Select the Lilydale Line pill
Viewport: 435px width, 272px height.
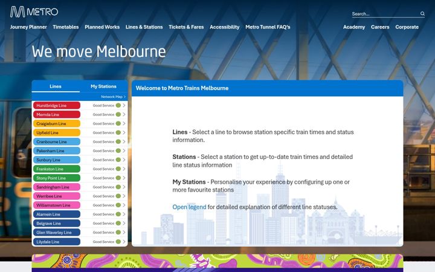(x=57, y=242)
